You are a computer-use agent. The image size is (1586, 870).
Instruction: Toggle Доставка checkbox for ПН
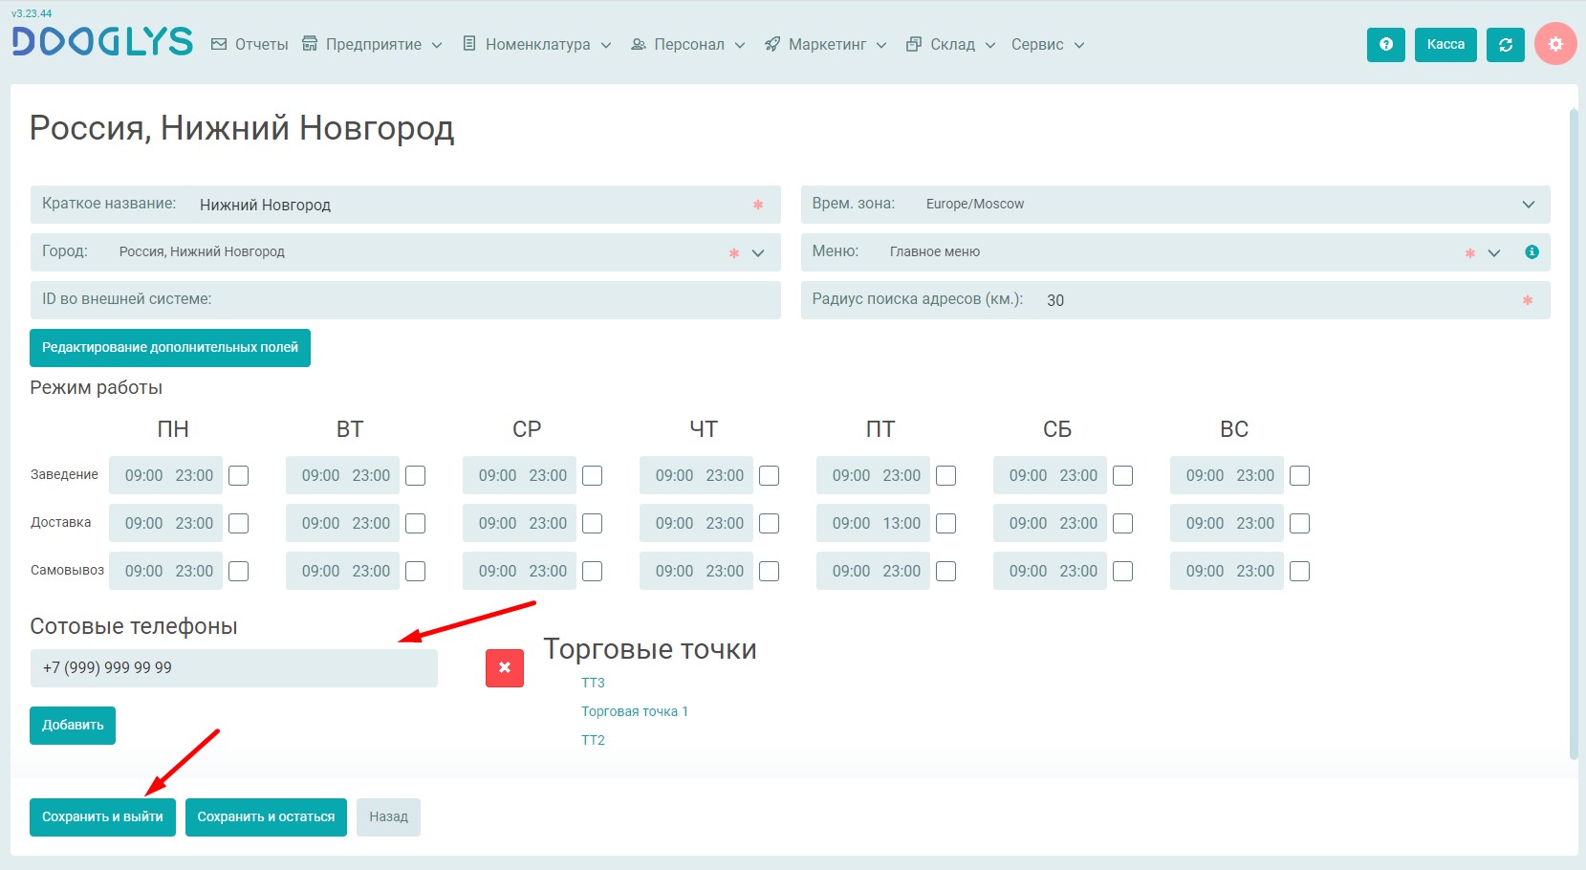(x=239, y=523)
